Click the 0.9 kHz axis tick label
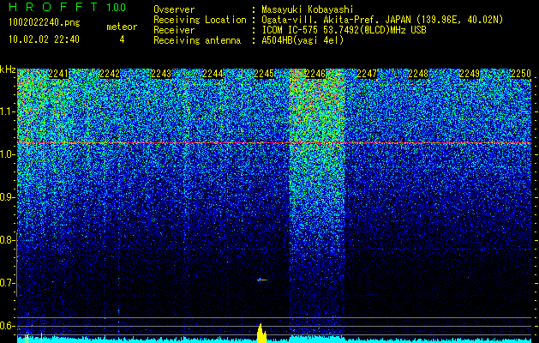Viewport: 539px width, 343px height. pyautogui.click(x=7, y=197)
